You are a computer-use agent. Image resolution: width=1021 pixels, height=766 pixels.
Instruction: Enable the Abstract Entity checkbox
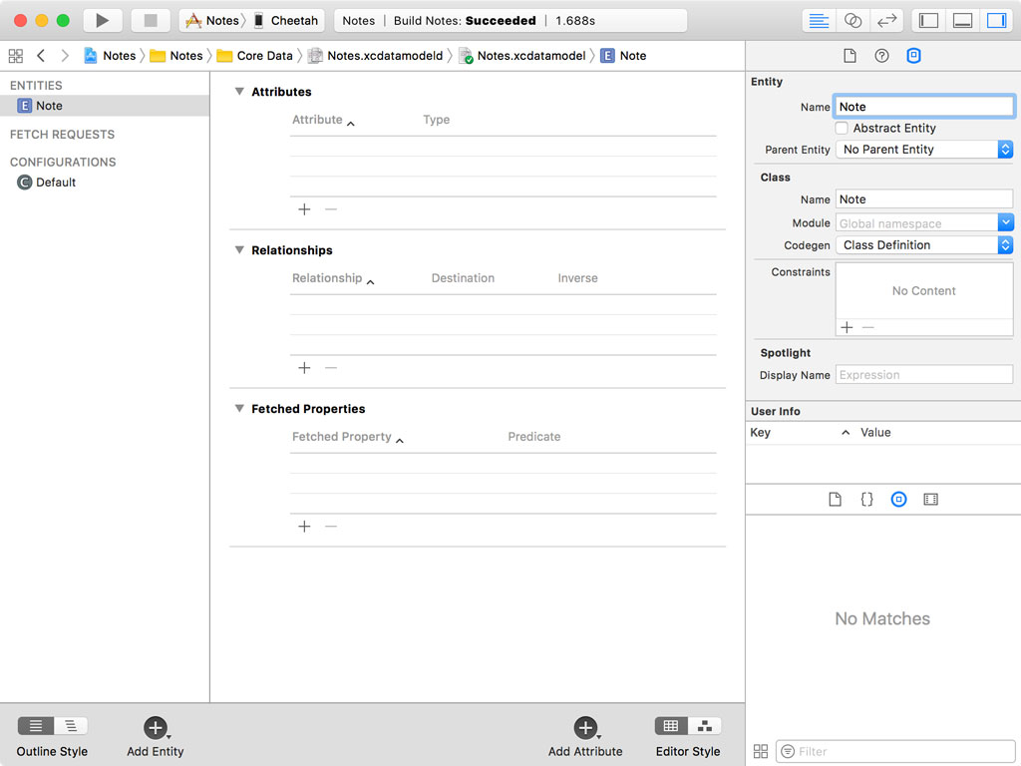[842, 128]
